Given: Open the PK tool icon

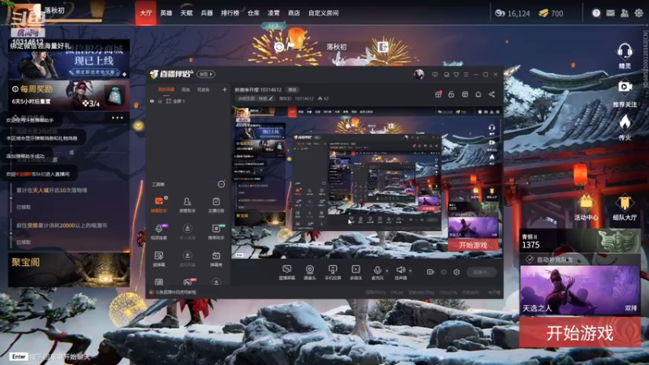Looking at the screenshot, I should pyautogui.click(x=187, y=282).
